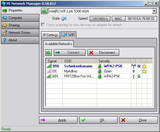
Task: Select the Available Networks tab
Action: click(58, 44)
